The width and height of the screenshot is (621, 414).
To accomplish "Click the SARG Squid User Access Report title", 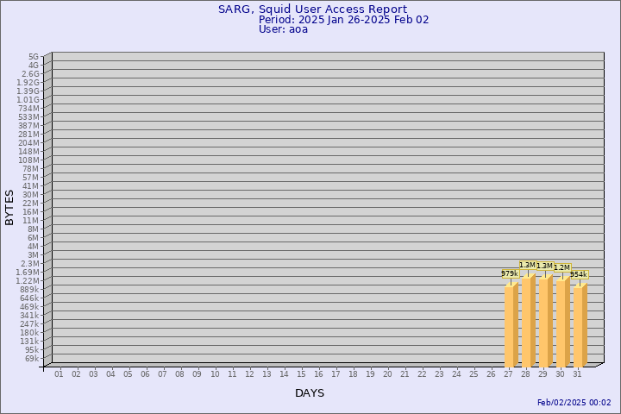I will pyautogui.click(x=312, y=9).
